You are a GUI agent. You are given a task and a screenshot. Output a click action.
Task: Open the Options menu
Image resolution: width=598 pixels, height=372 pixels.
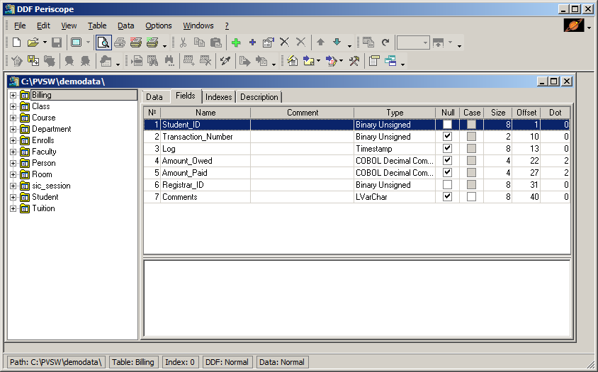[159, 26]
